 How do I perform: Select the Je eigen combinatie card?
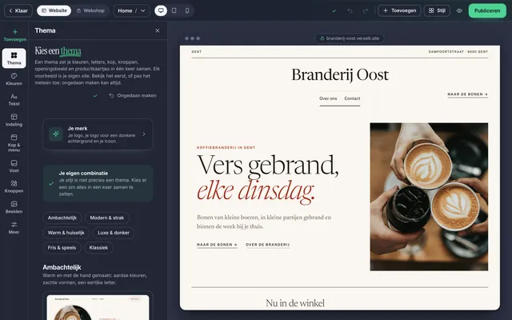click(98, 183)
